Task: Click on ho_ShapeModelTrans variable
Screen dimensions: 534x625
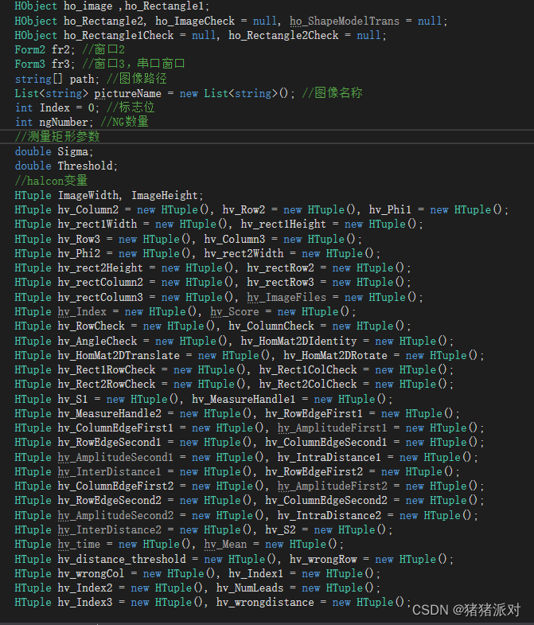Action: click(345, 21)
